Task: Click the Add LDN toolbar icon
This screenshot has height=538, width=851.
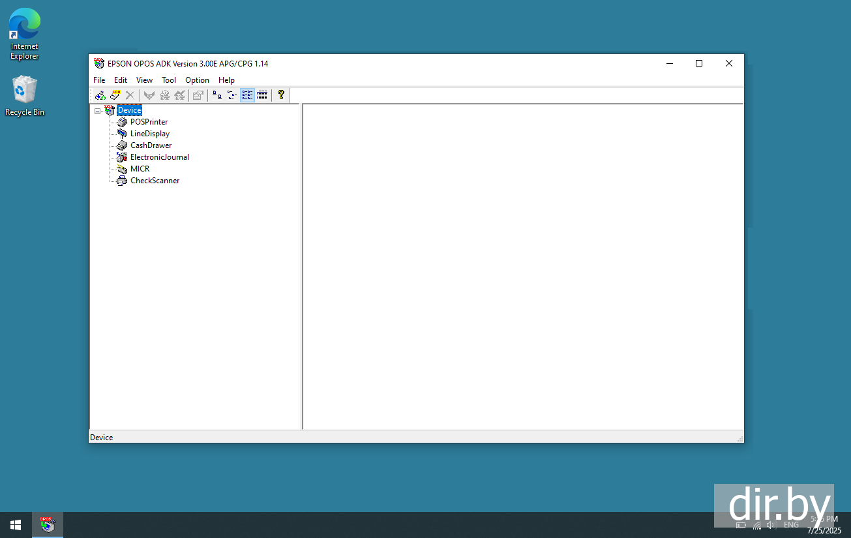Action: [x=115, y=95]
